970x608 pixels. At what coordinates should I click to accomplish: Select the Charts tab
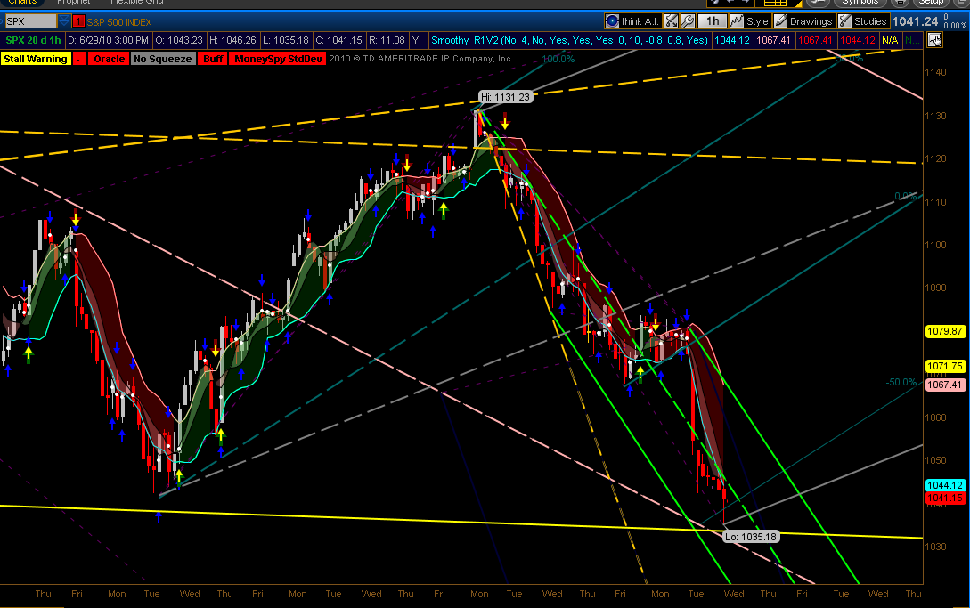pyautogui.click(x=22, y=3)
